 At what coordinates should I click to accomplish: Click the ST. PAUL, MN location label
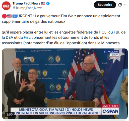coord(111,52)
